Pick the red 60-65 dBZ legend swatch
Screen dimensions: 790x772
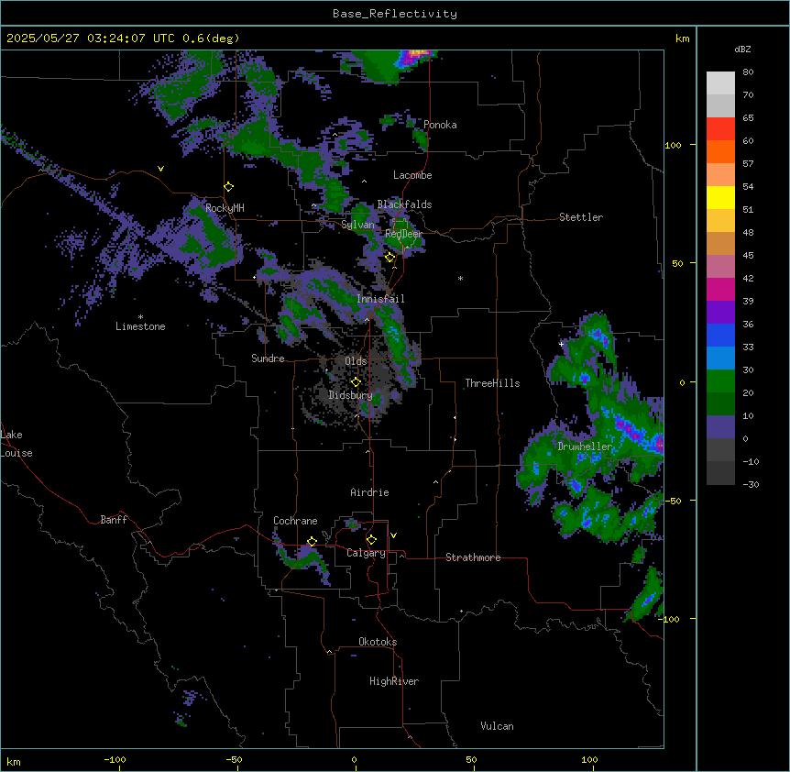pyautogui.click(x=720, y=129)
